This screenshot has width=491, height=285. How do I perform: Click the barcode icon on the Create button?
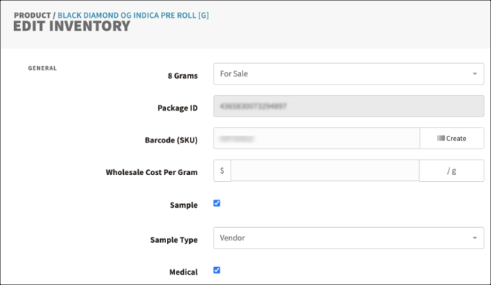tap(441, 138)
